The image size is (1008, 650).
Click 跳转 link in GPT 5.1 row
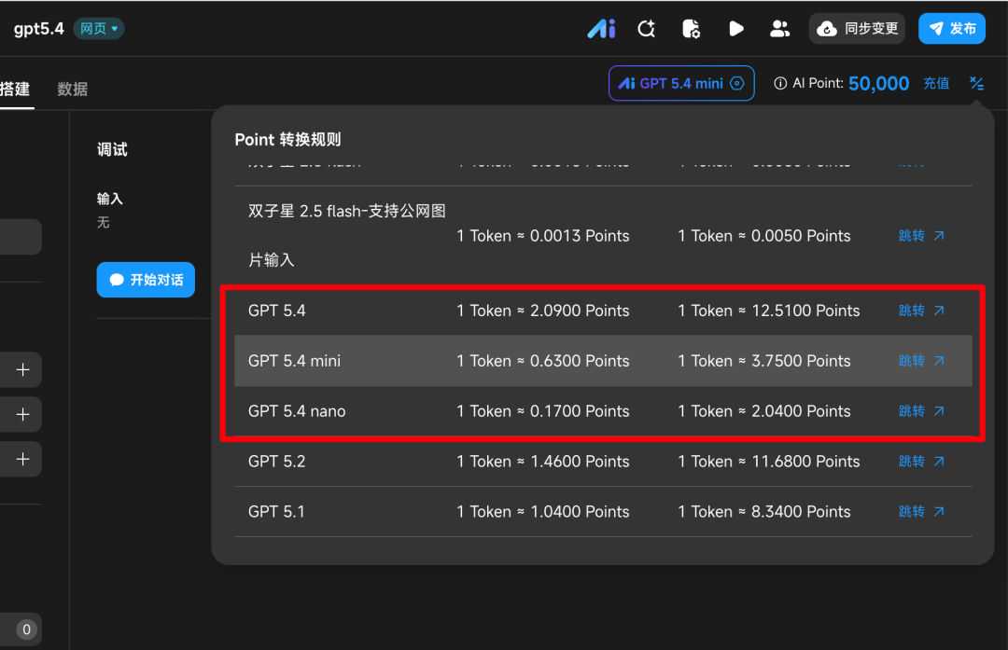pyautogui.click(x=921, y=511)
